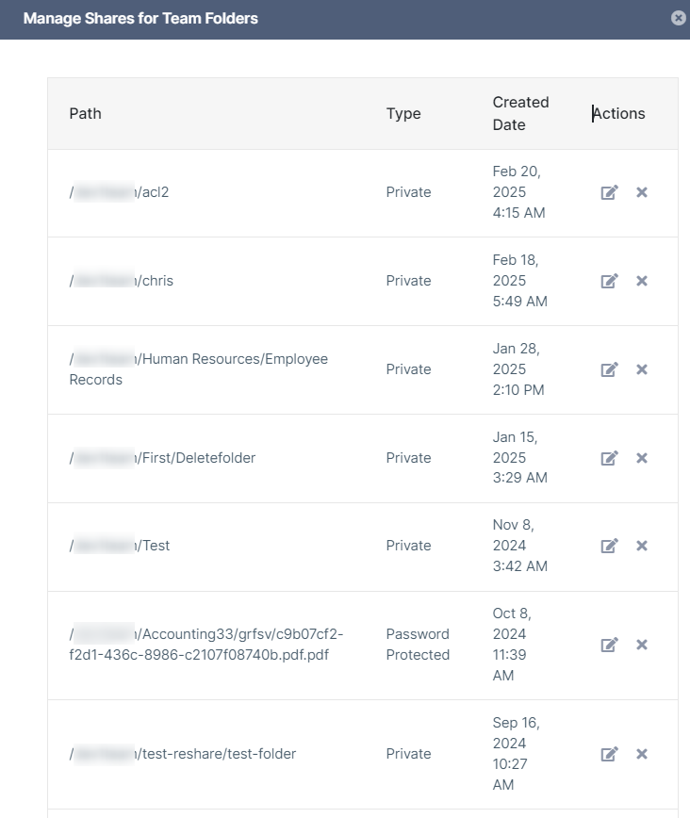Delete the acl2 share
Image resolution: width=690 pixels, height=818 pixels.
pos(642,192)
